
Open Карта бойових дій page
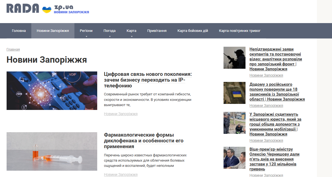point(193,31)
